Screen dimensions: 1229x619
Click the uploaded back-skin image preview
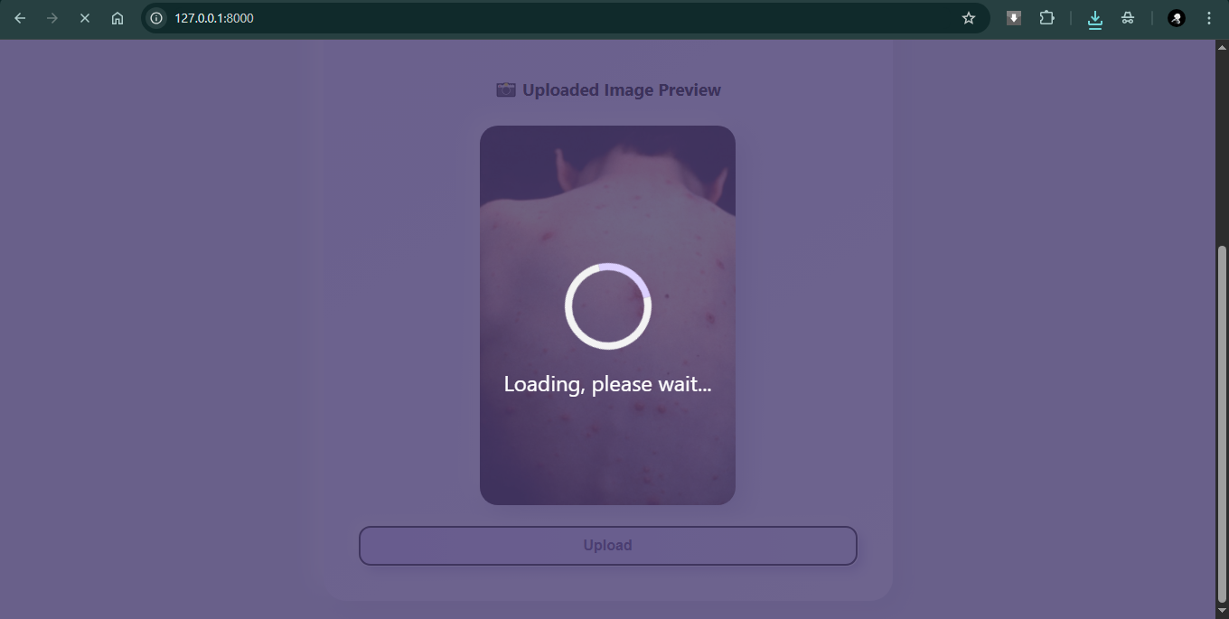pos(607,315)
